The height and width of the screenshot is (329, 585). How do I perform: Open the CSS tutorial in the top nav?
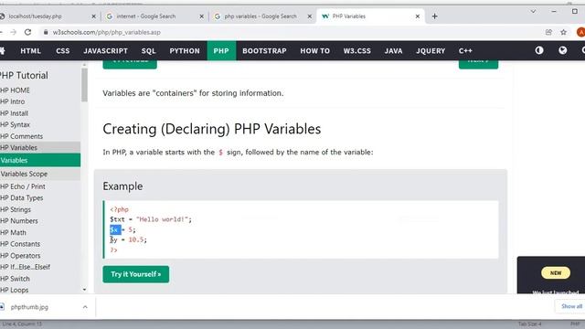click(63, 51)
